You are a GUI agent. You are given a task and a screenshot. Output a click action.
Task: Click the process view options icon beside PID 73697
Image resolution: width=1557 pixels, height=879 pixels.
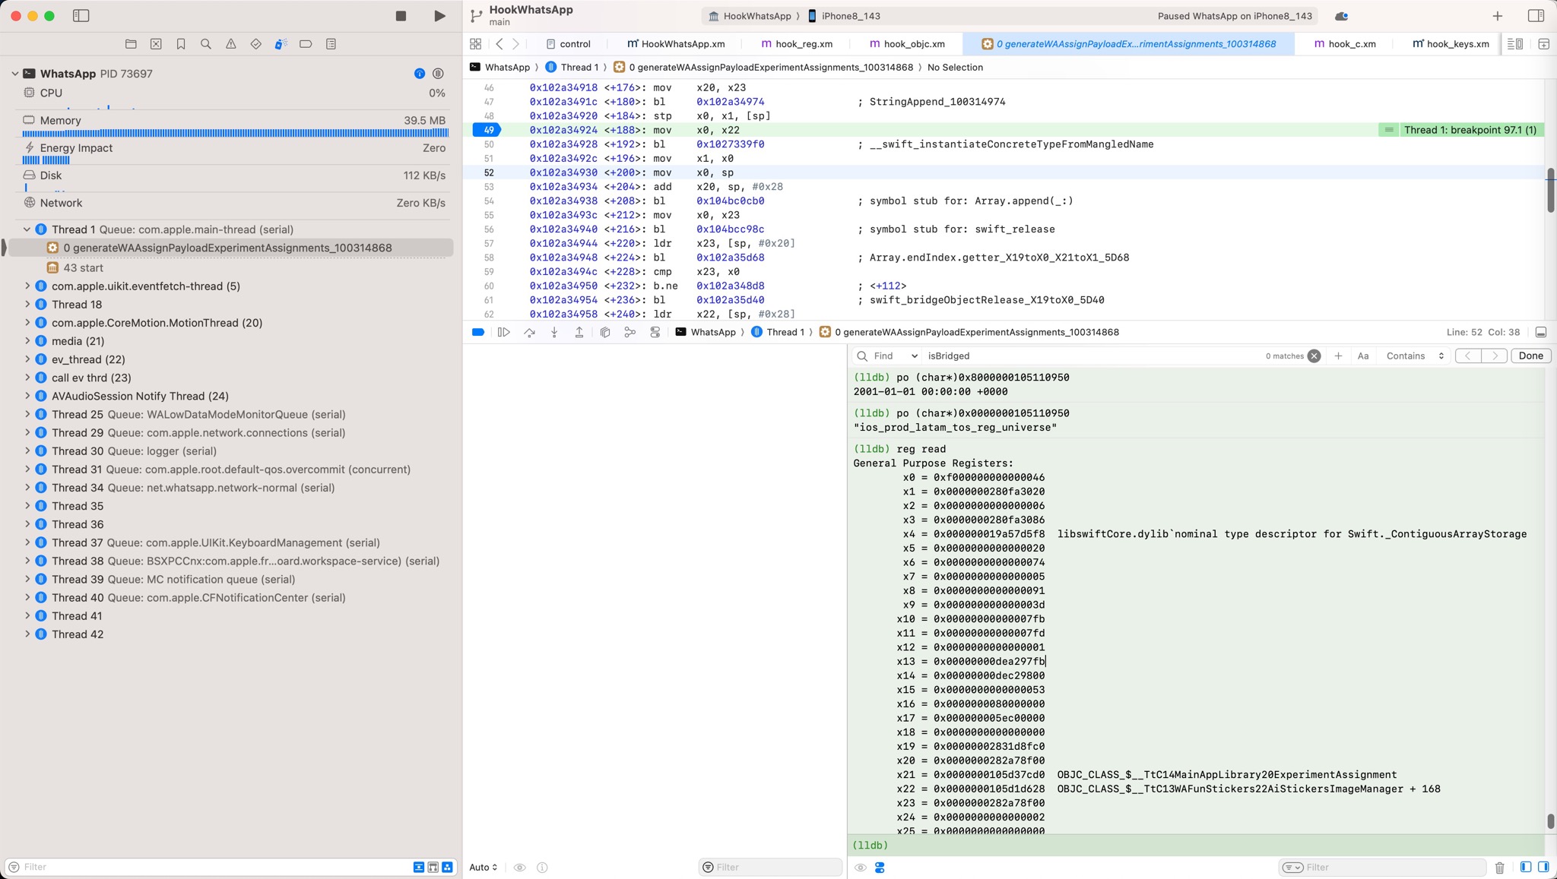tap(438, 74)
